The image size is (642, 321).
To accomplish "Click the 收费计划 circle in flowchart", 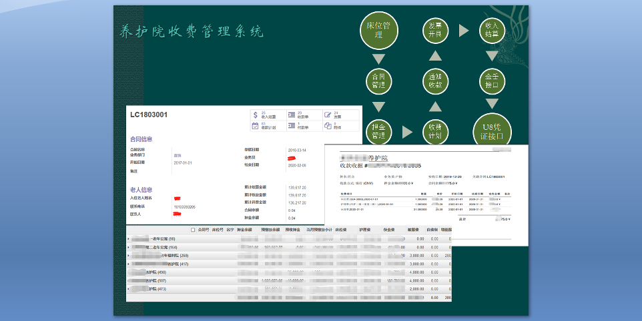I will (x=435, y=132).
